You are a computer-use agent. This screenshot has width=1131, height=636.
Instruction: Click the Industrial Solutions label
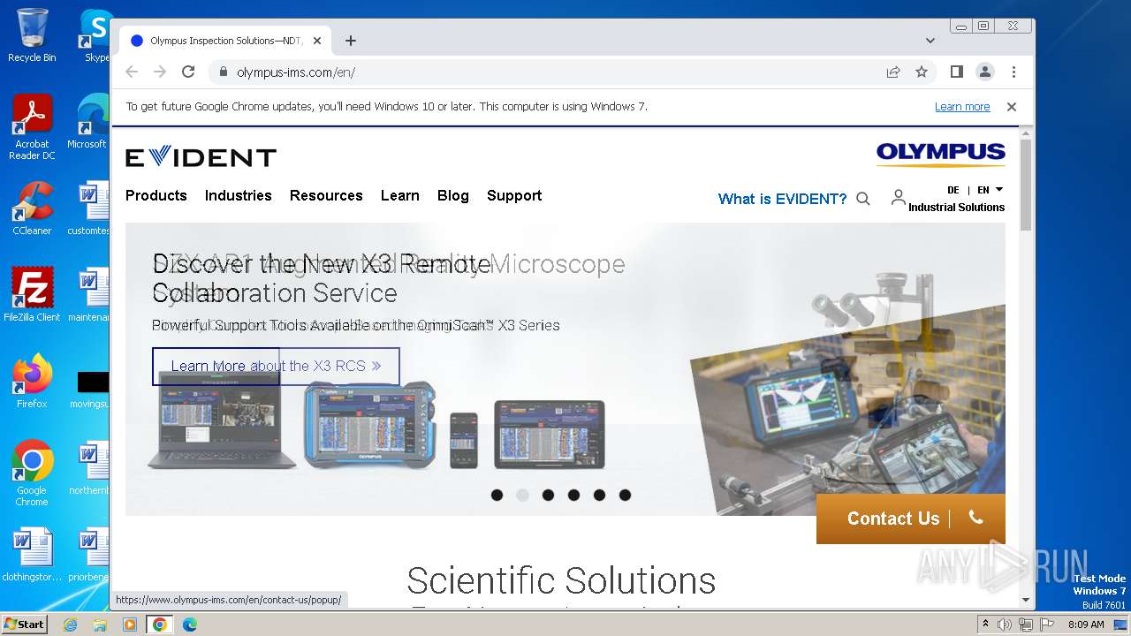pos(956,207)
